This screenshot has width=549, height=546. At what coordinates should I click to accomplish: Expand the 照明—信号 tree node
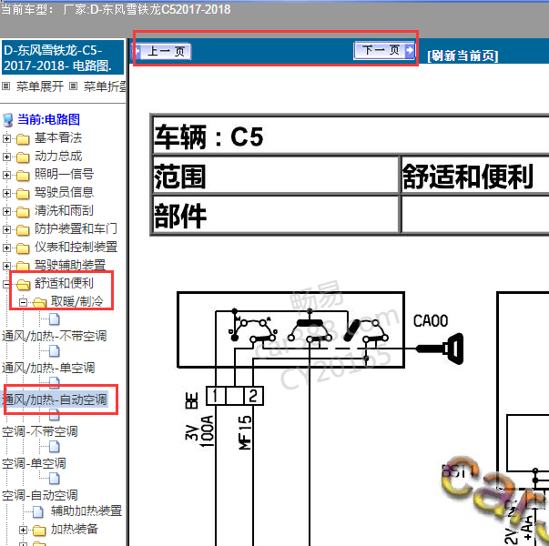[6, 175]
